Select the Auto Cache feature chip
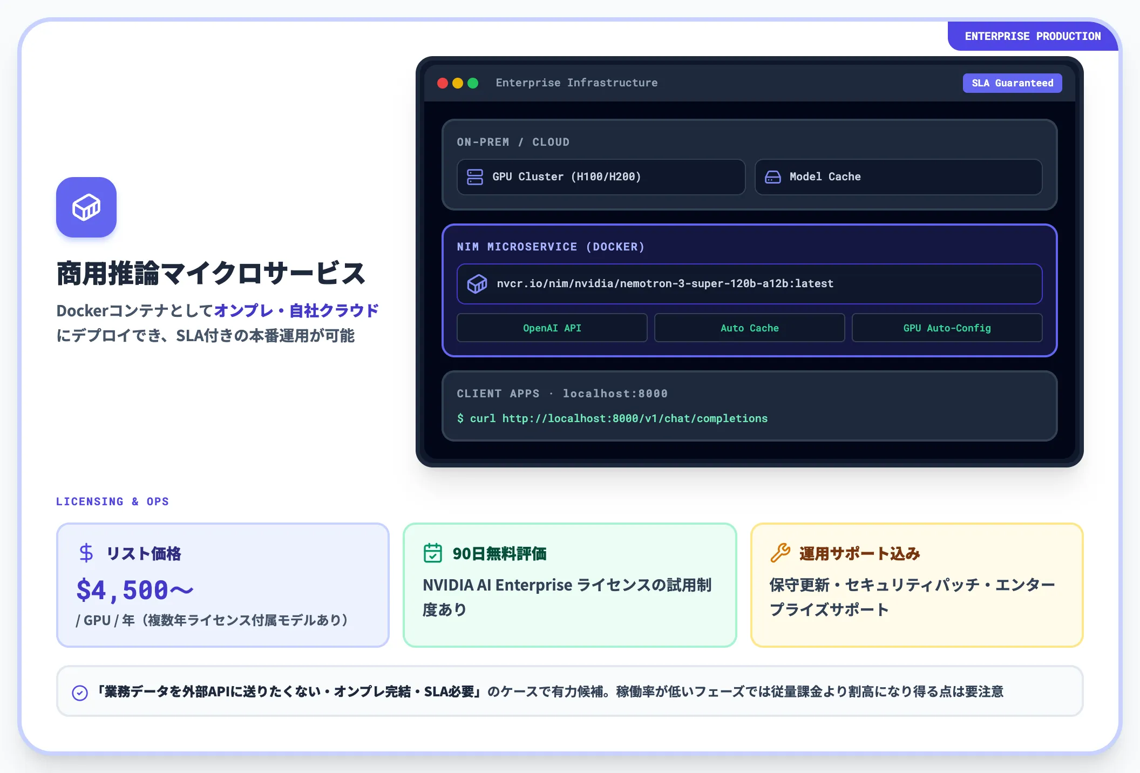The height and width of the screenshot is (773, 1140). (749, 328)
